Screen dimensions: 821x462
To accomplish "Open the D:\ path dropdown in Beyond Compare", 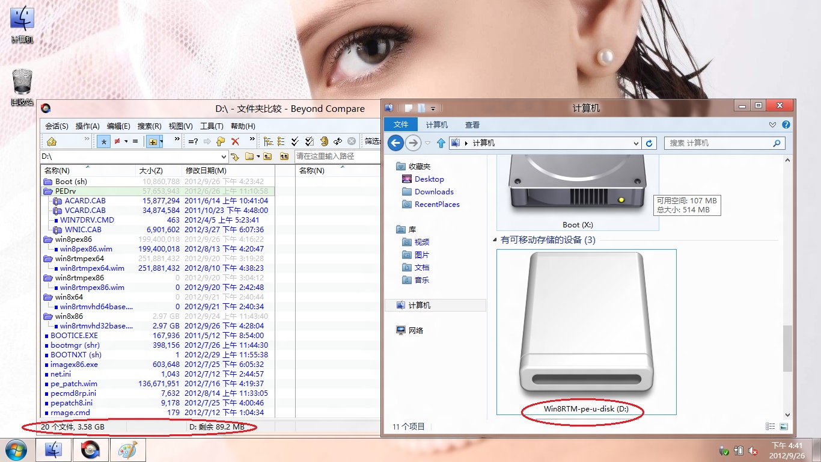I will (224, 156).
